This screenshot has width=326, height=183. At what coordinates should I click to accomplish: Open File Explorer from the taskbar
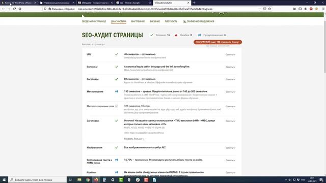click(x=79, y=179)
